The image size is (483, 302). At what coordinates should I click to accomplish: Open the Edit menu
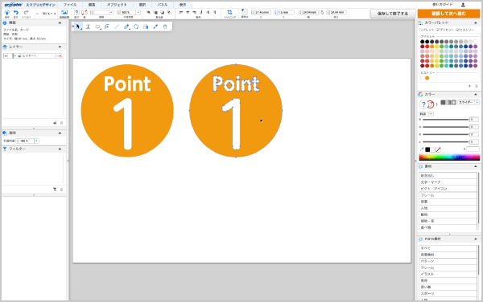pyautogui.click(x=92, y=5)
